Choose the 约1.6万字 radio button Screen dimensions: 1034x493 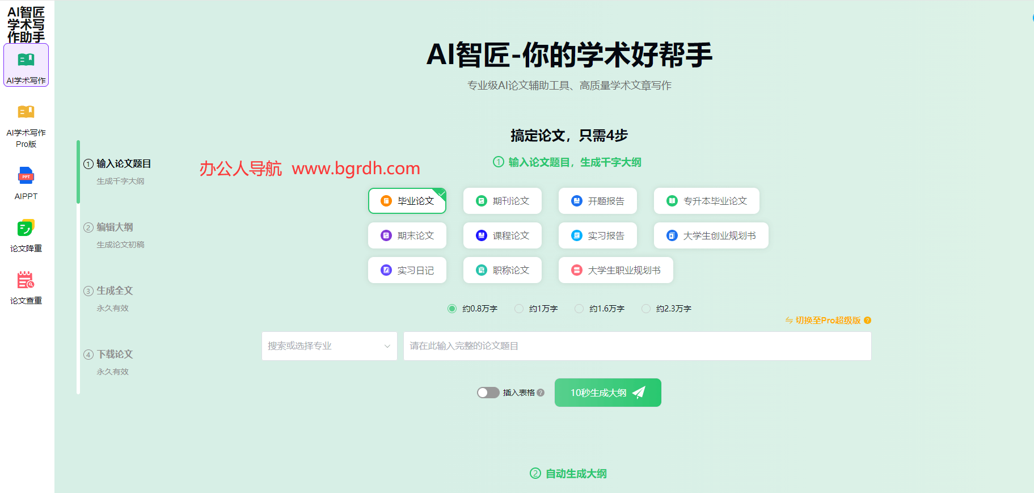click(x=579, y=309)
